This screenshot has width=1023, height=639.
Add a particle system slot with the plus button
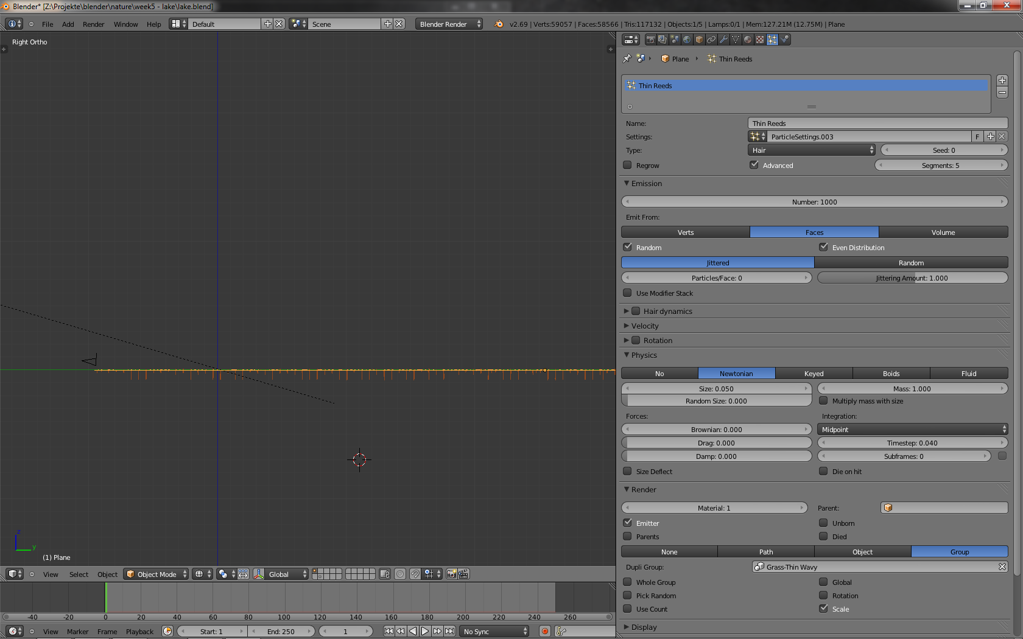pos(1002,80)
